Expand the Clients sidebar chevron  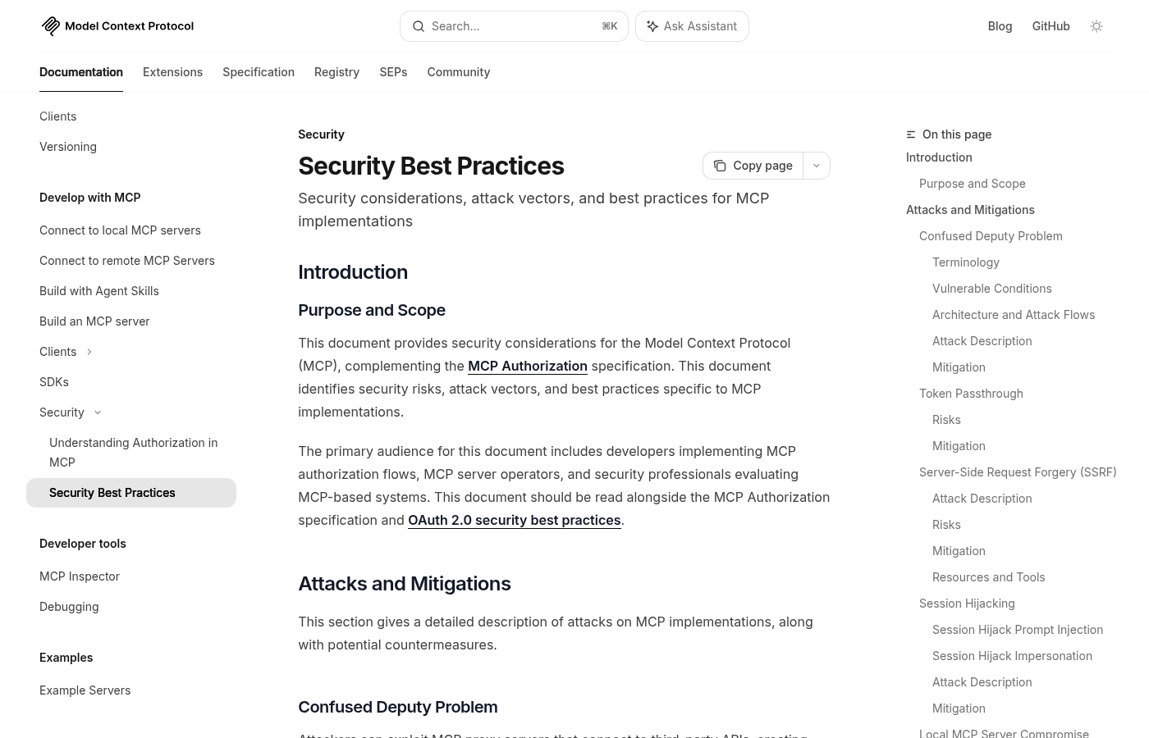pos(89,352)
